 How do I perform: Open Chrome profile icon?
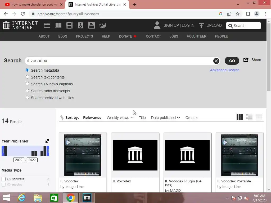(x=257, y=14)
